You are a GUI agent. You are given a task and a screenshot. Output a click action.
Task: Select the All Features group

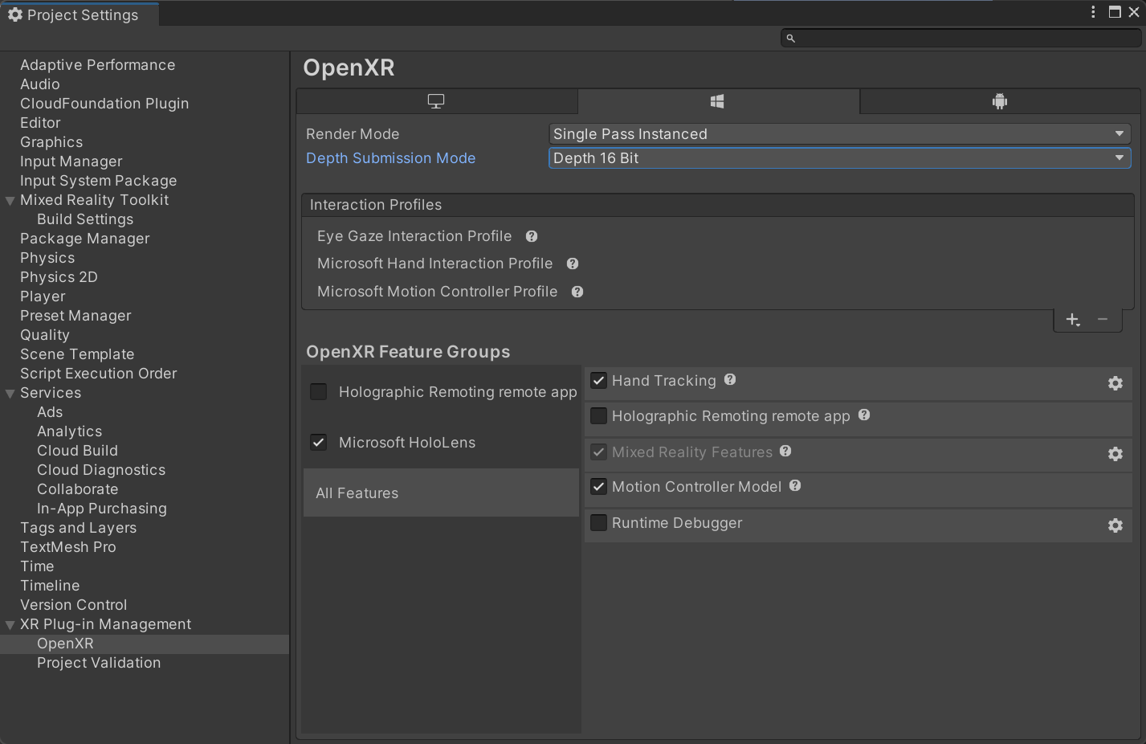441,493
